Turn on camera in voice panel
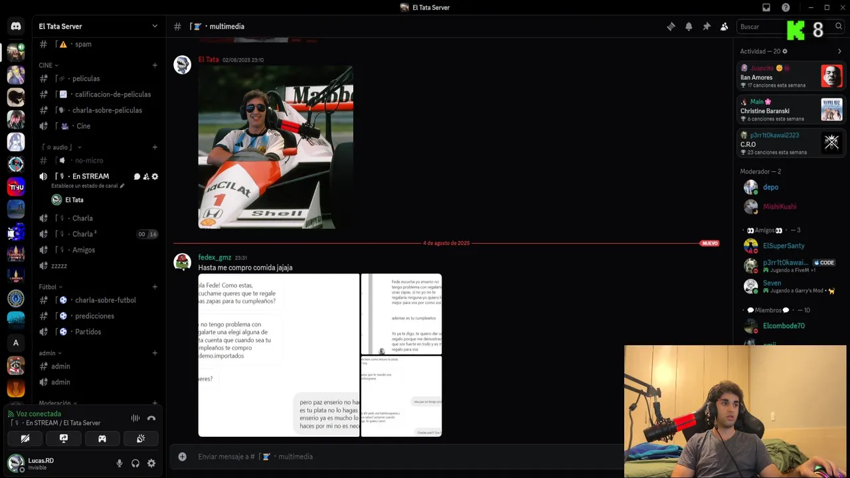Image resolution: width=850 pixels, height=478 pixels. 25,439
